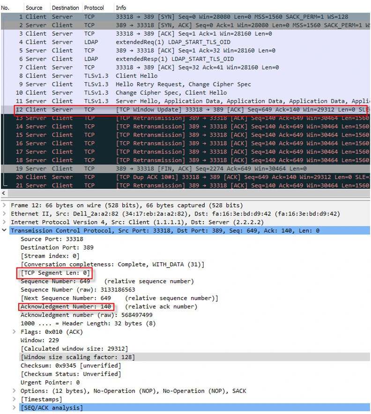Select packet 19 FIN, ACK row
Viewport: 371px width, 414px height.
pos(187,169)
